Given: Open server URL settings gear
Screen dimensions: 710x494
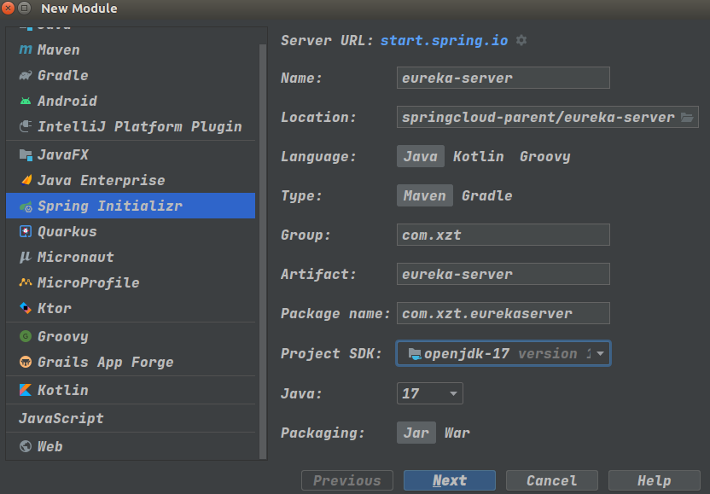Looking at the screenshot, I should coord(521,41).
